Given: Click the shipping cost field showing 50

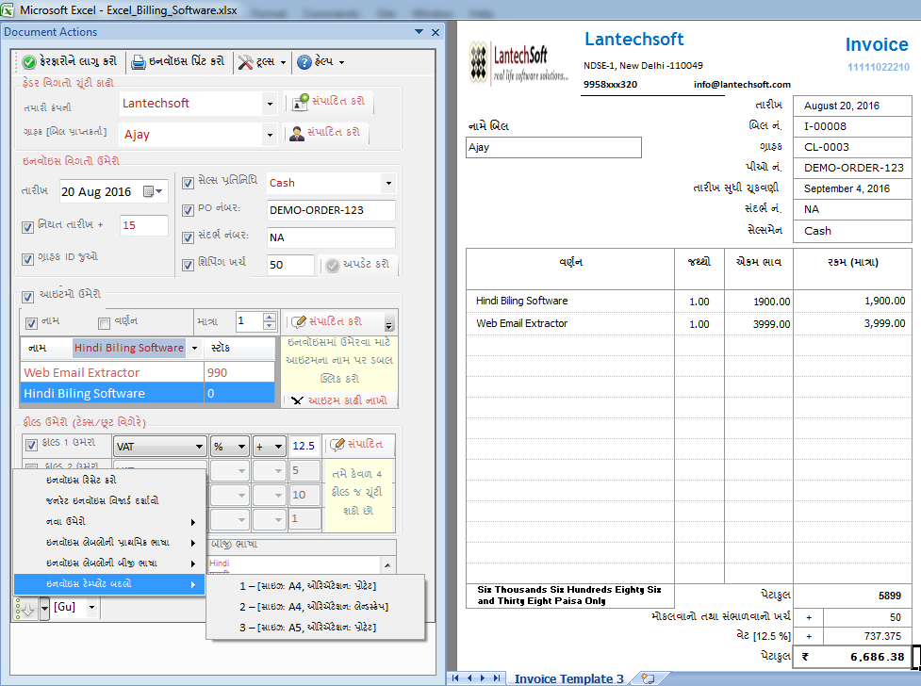Looking at the screenshot, I should (x=290, y=265).
